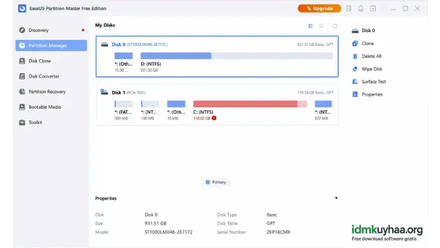
Task: Click the Disk Converter sidebar icon
Action: click(22, 76)
